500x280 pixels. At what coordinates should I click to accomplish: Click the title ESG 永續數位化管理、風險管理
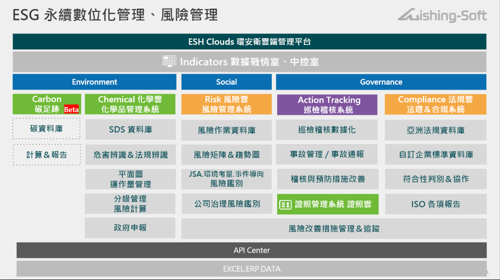tap(115, 15)
